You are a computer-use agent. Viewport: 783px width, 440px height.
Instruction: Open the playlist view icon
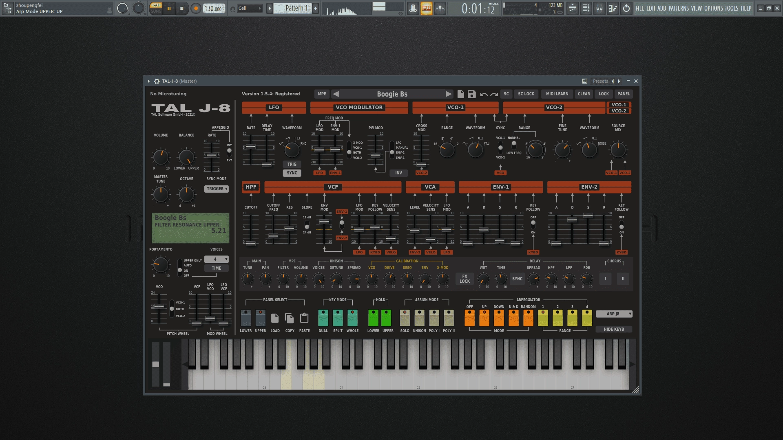point(572,8)
